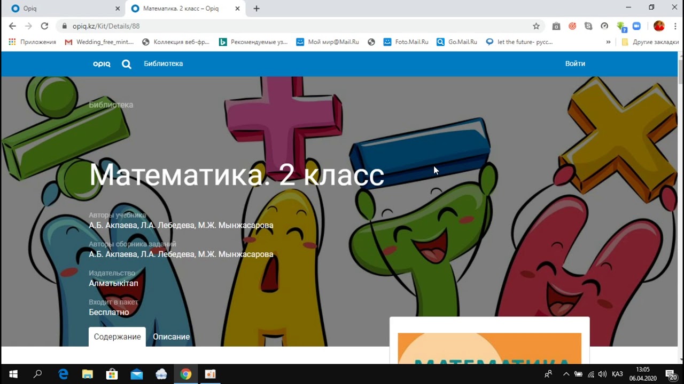Image resolution: width=684 pixels, height=384 pixels.
Task: Reload the current page
Action: click(x=44, y=26)
